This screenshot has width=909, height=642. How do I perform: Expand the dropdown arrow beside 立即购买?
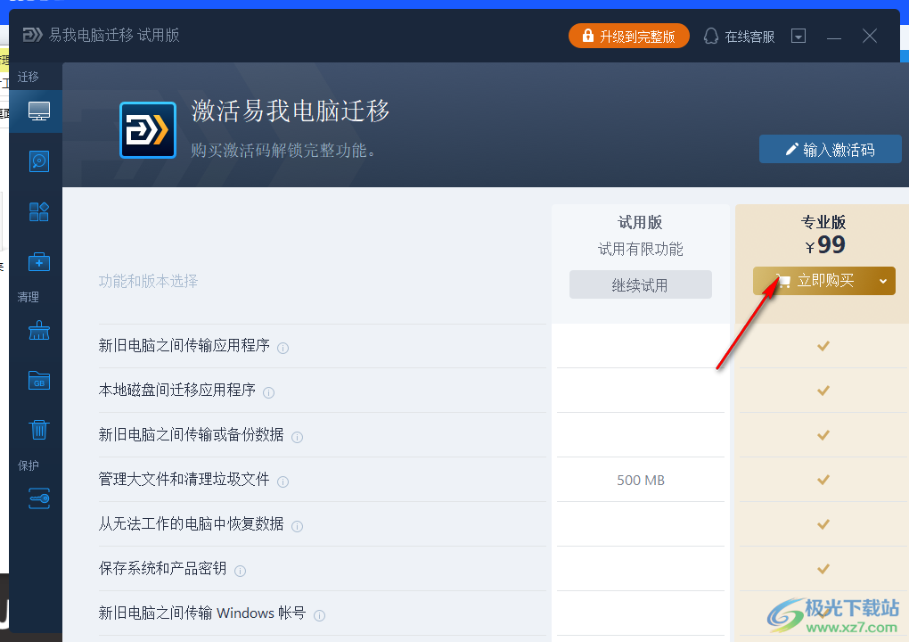point(883,281)
